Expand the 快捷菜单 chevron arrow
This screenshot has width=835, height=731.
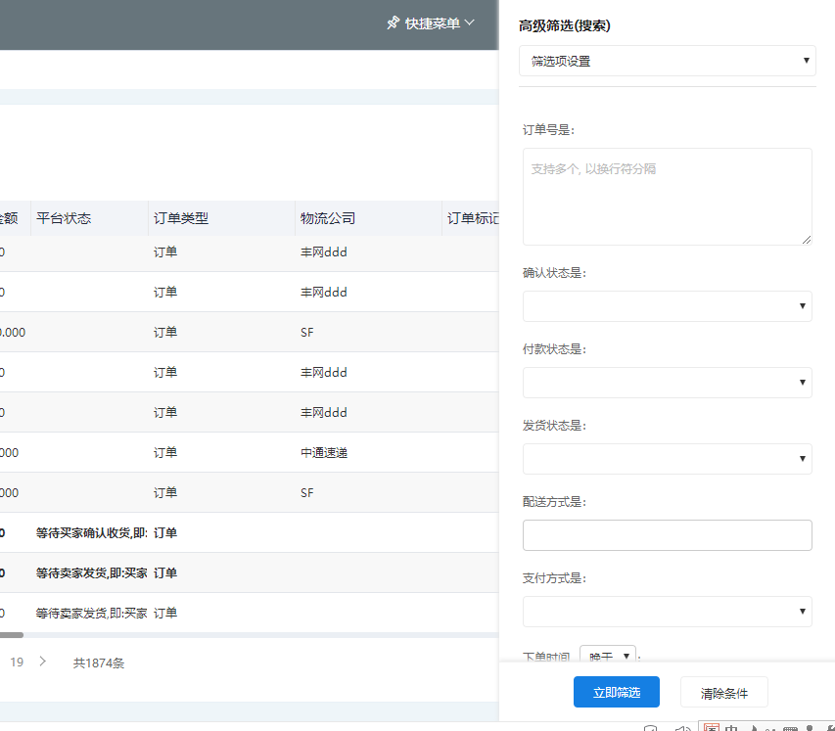click(470, 23)
